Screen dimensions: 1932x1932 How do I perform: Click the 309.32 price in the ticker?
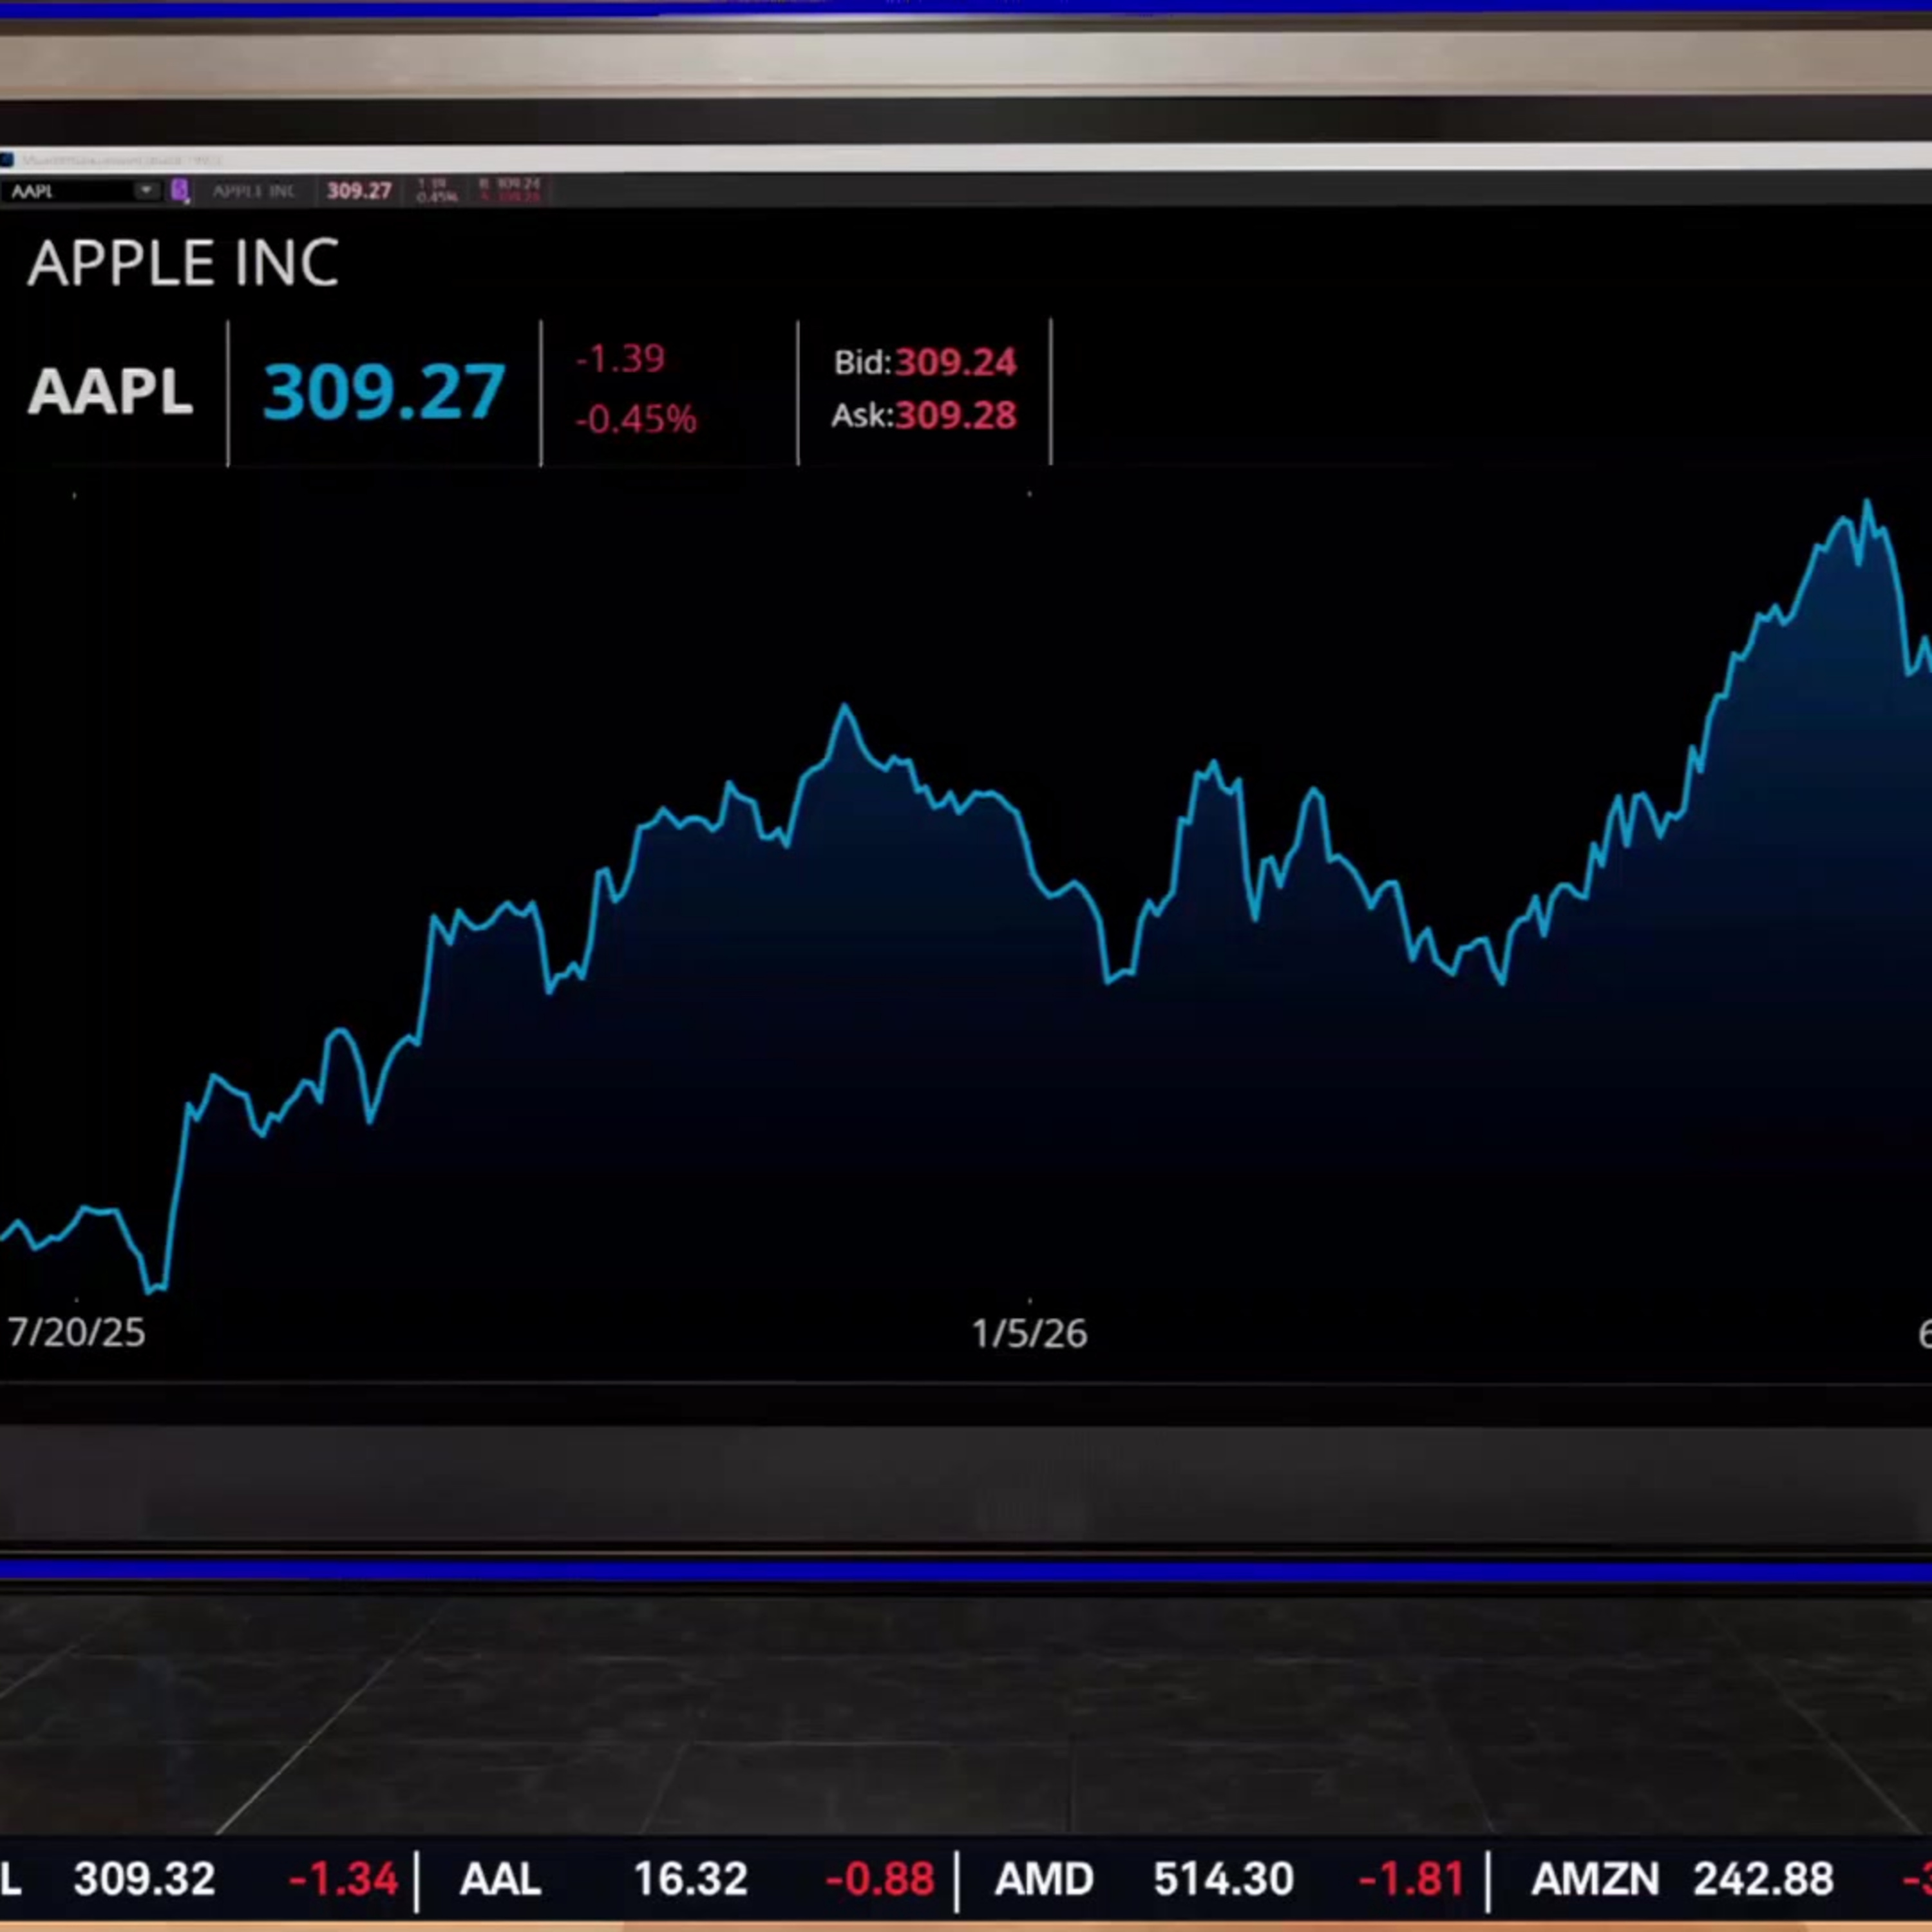click(x=145, y=1879)
